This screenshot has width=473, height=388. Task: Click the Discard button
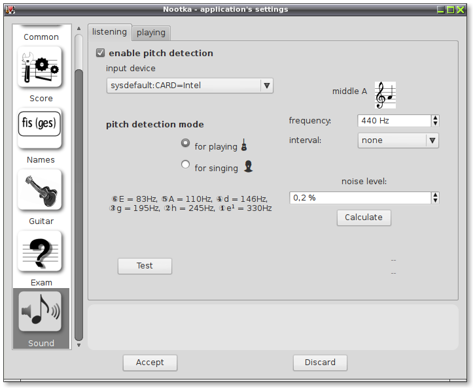click(x=320, y=363)
